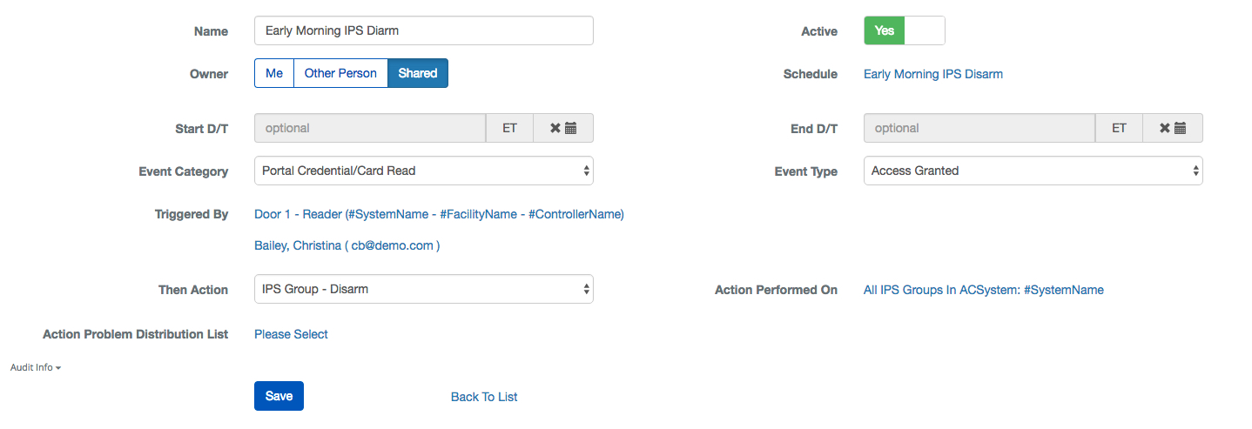This screenshot has width=1252, height=429.
Task: Click the Name input field
Action: click(x=423, y=30)
